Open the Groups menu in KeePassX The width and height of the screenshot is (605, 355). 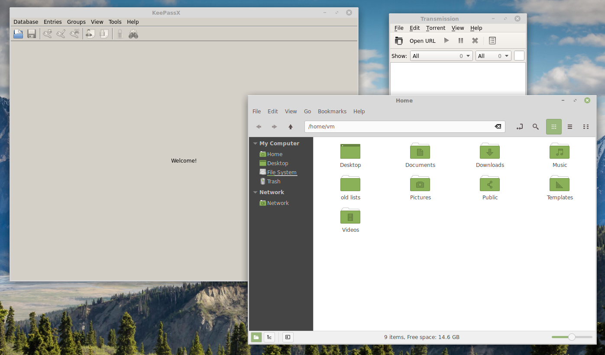[x=76, y=22]
